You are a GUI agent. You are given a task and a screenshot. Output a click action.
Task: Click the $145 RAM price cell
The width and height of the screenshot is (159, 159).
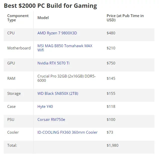[111, 78]
